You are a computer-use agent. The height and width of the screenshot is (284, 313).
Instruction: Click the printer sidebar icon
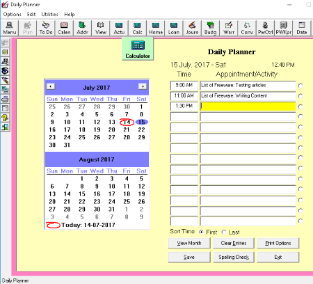[x=5, y=99]
